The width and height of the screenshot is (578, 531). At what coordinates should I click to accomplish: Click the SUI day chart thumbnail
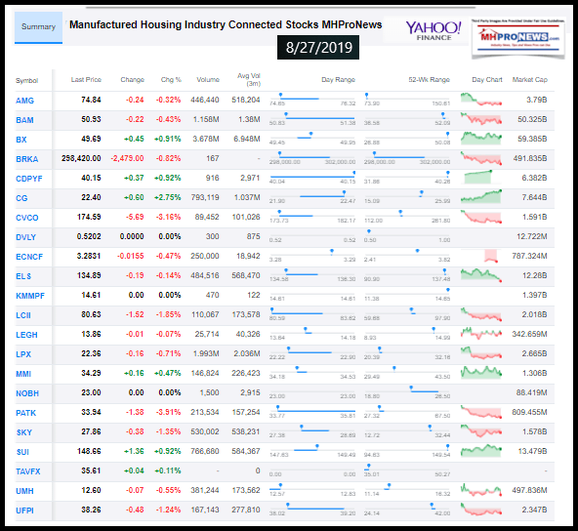tap(481, 451)
